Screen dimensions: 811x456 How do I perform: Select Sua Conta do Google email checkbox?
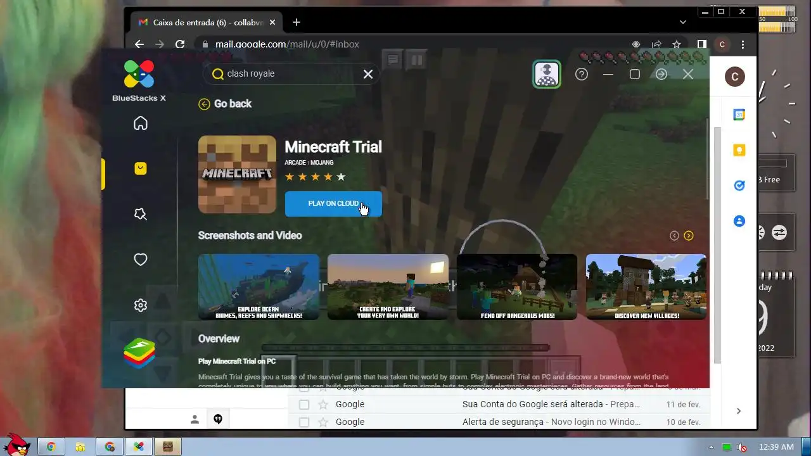click(x=304, y=404)
